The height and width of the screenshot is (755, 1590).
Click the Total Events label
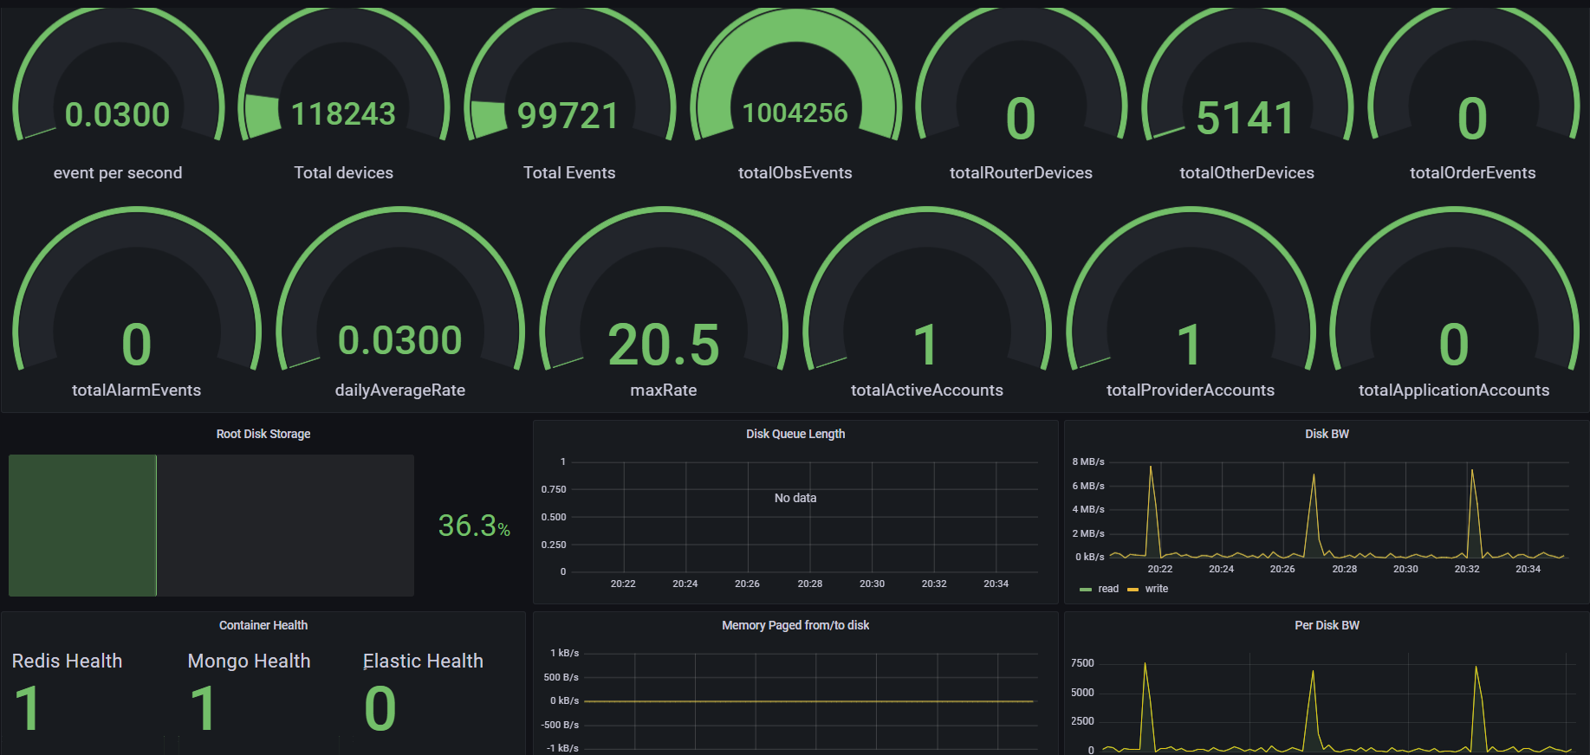click(569, 173)
